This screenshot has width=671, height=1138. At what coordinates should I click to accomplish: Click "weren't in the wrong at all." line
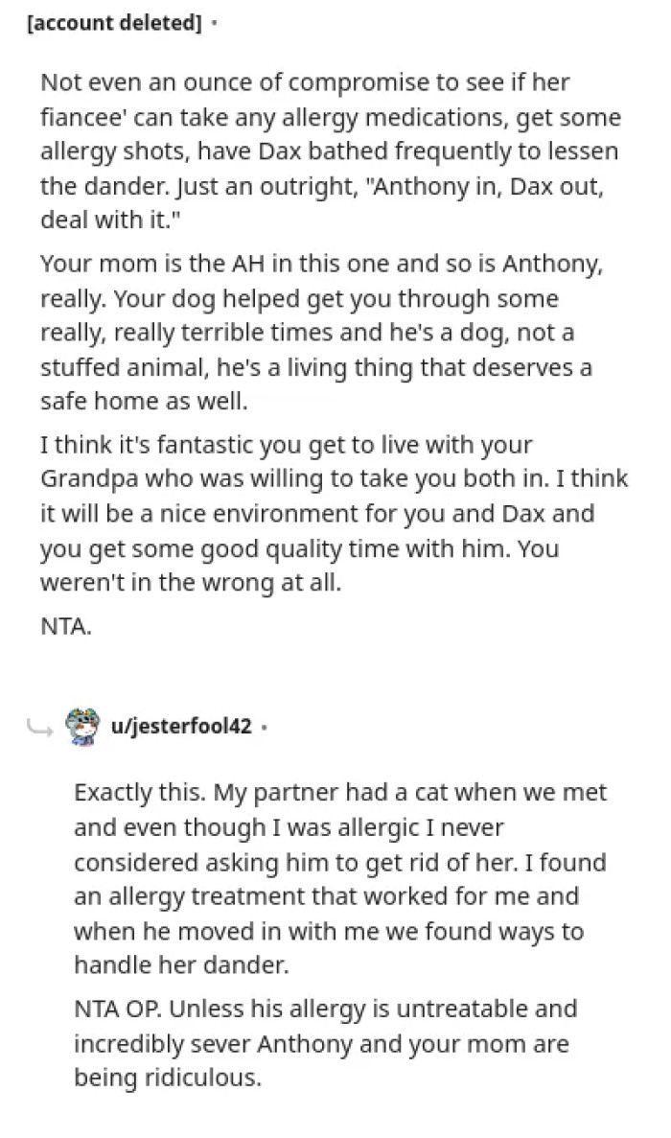[190, 582]
